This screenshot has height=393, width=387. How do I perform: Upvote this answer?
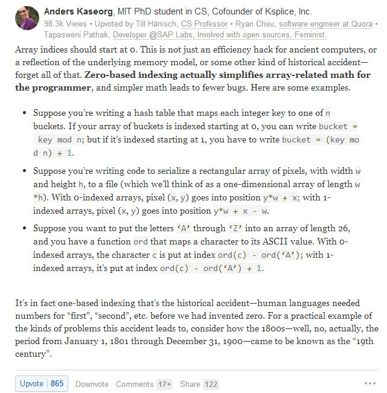pyautogui.click(x=32, y=384)
